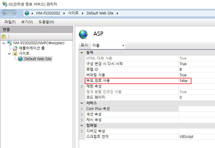Click 사이트 in the breadcrumb path
This screenshot has height=148, width=215.
(x=73, y=13)
